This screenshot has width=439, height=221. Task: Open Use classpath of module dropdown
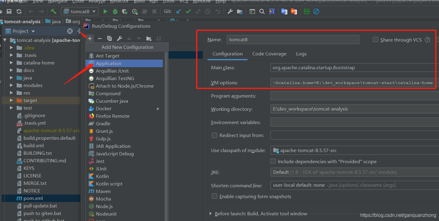pos(355,150)
